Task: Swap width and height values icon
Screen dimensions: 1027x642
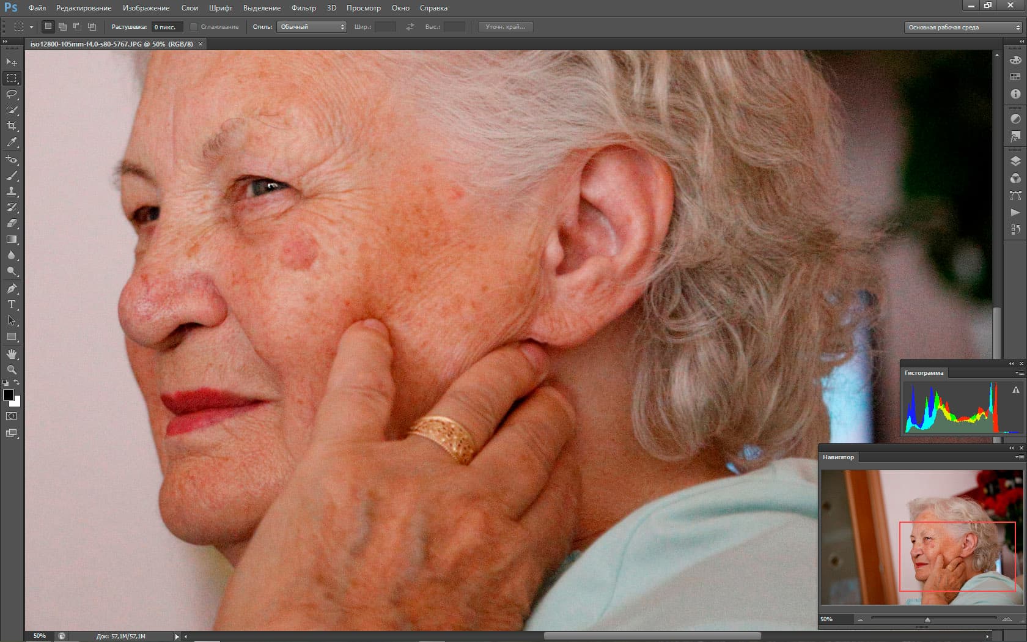Action: point(410,27)
